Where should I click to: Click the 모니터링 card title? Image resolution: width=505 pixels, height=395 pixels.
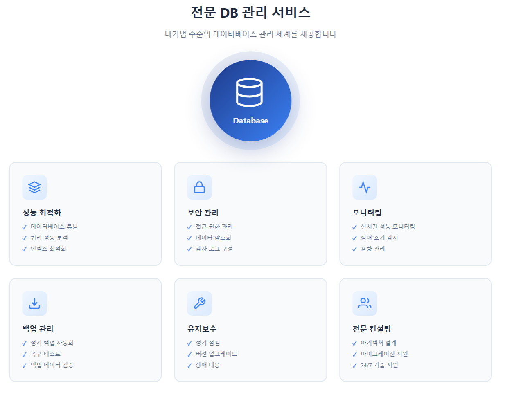click(367, 213)
